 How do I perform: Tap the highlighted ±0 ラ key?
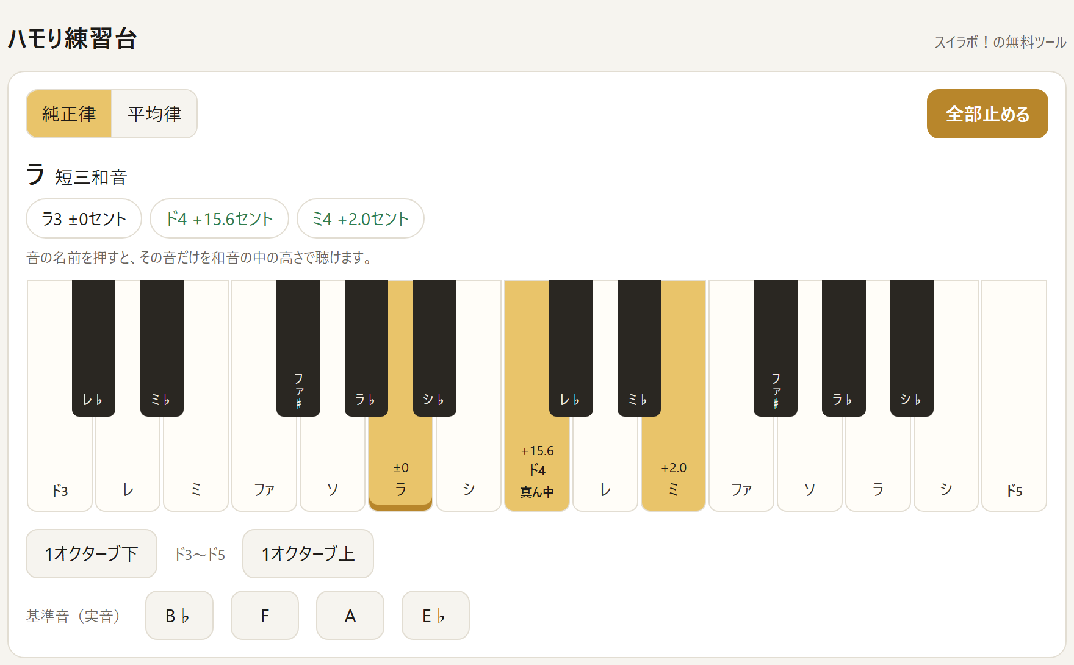[400, 464]
